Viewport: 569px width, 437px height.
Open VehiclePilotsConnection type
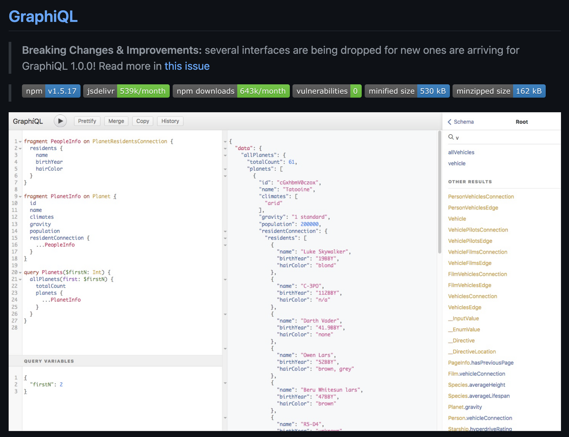(478, 230)
